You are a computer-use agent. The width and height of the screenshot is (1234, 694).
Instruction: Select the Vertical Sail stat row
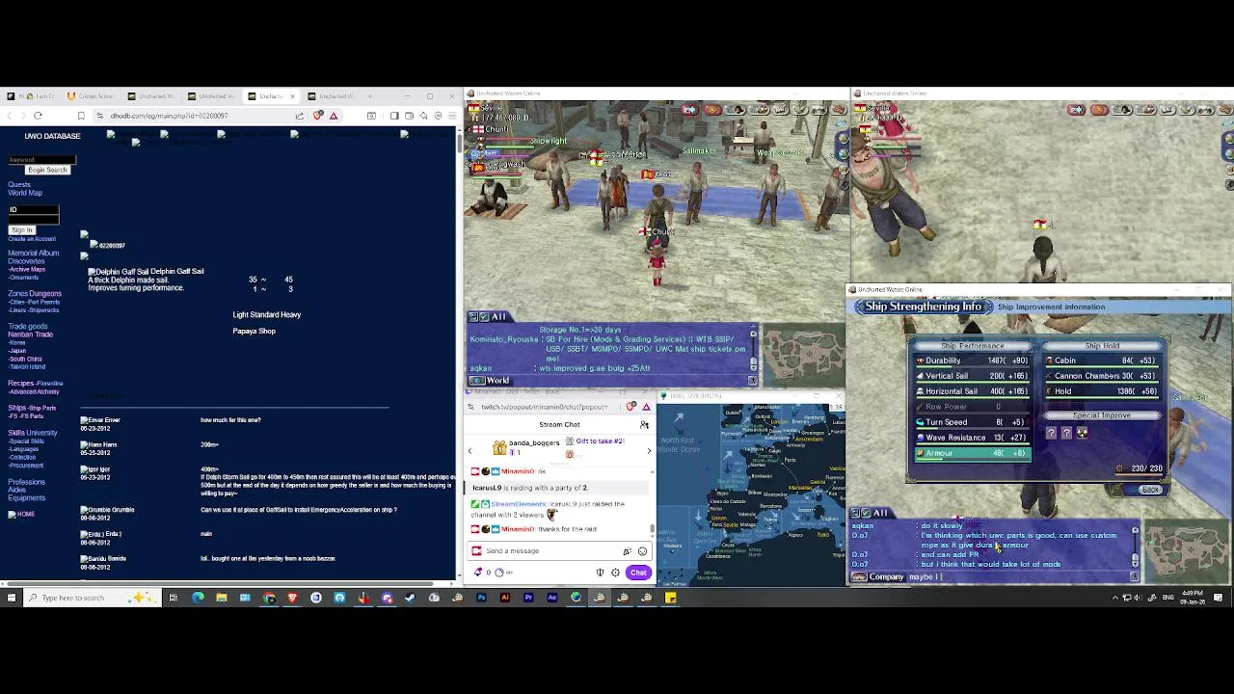pos(972,376)
